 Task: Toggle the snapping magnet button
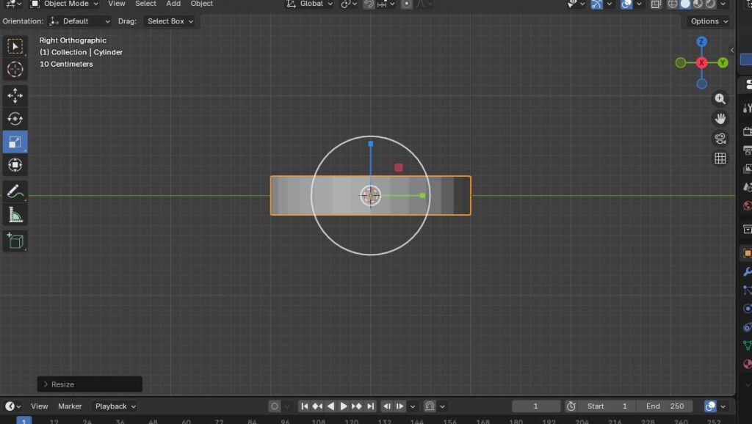[369, 4]
